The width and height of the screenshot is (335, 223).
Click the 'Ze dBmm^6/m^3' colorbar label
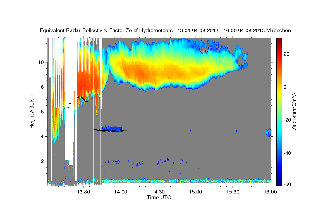(x=294, y=111)
